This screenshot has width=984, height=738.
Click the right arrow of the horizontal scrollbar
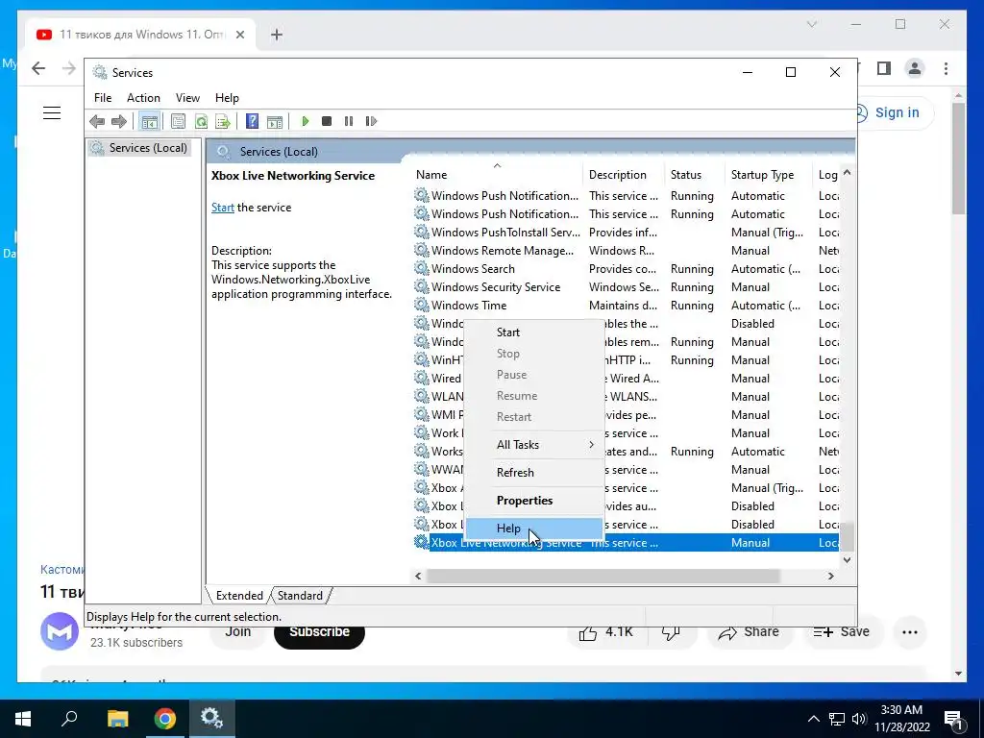coord(831,576)
